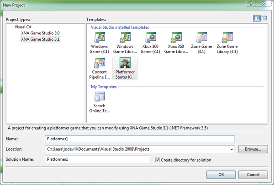Screen dimensions: 274x185
Task: Click the 'Visual Studio installed templates' heading
Action: pos(120,27)
